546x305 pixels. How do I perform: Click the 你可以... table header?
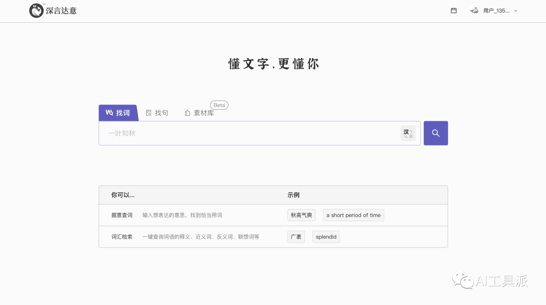[x=122, y=195]
